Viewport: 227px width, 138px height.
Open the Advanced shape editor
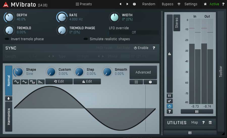coord(143,72)
